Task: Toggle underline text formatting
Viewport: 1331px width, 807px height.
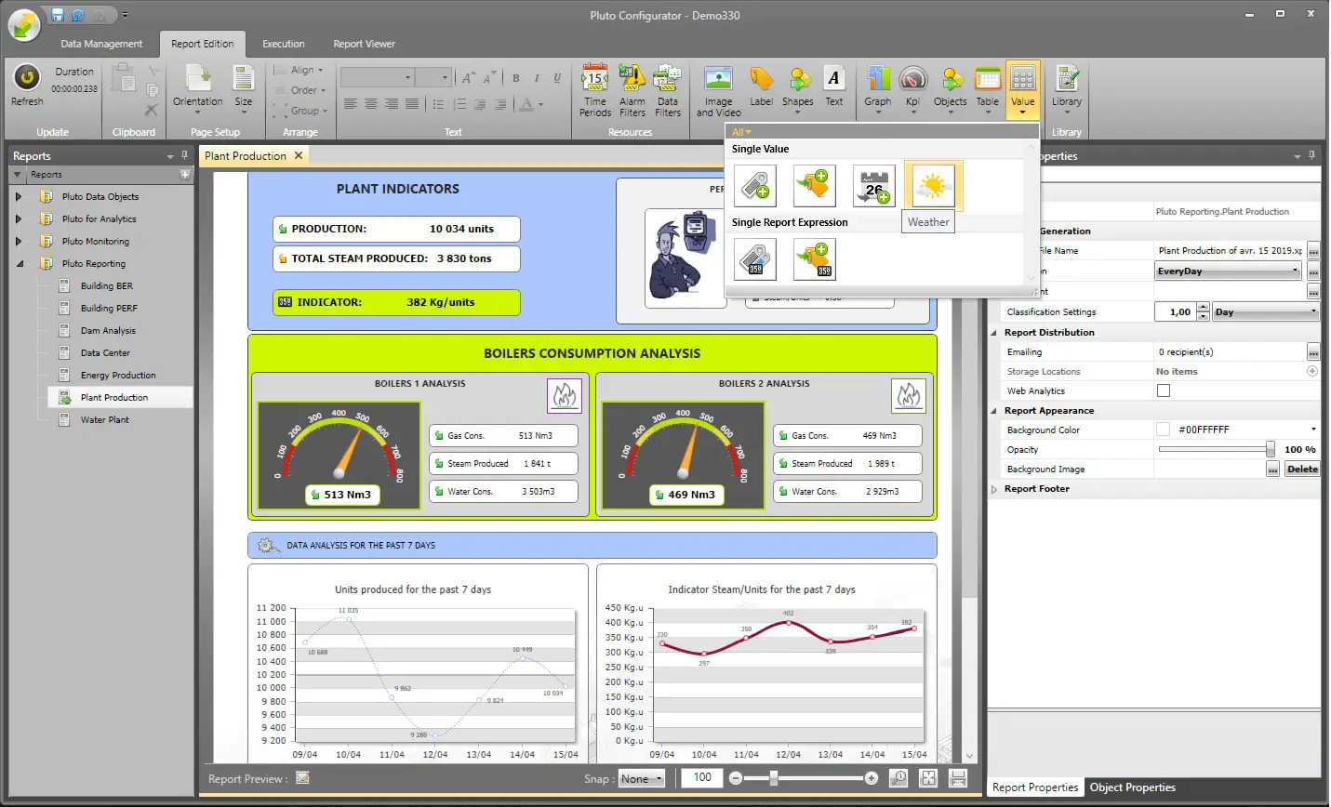Action: (x=557, y=78)
